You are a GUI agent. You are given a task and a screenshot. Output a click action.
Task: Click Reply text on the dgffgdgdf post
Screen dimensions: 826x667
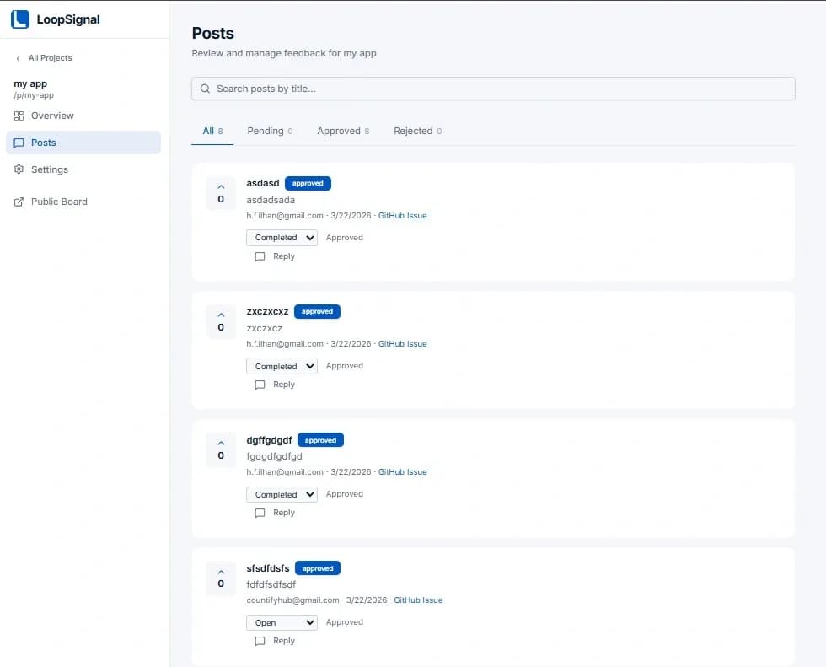pos(284,513)
